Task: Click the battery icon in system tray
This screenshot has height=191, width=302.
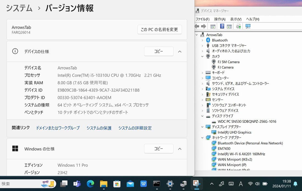Action: pyautogui.click(x=265, y=184)
